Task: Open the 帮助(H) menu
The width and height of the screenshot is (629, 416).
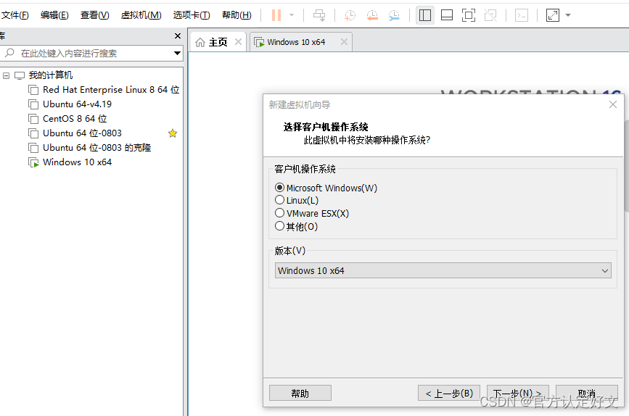Action: point(237,15)
